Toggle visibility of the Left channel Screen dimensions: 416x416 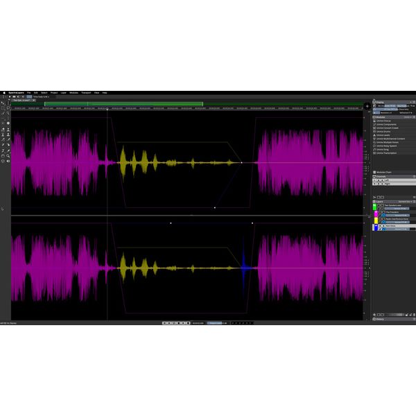[379, 180]
